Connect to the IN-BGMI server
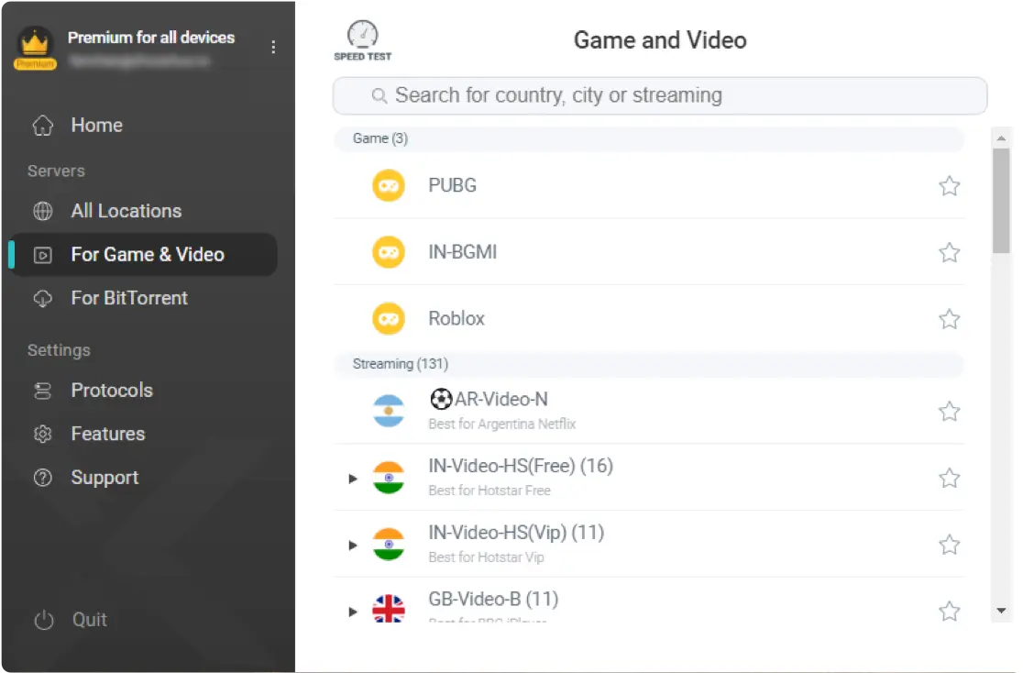1023x673 pixels. [x=649, y=252]
